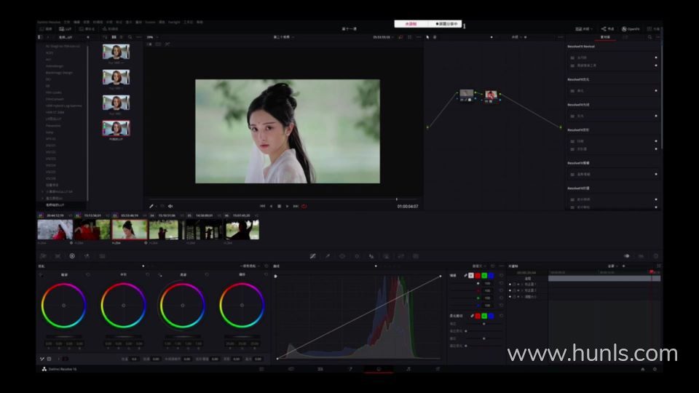The width and height of the screenshot is (699, 393).
Task: Open the Project Manager home icon
Action: tap(643, 369)
